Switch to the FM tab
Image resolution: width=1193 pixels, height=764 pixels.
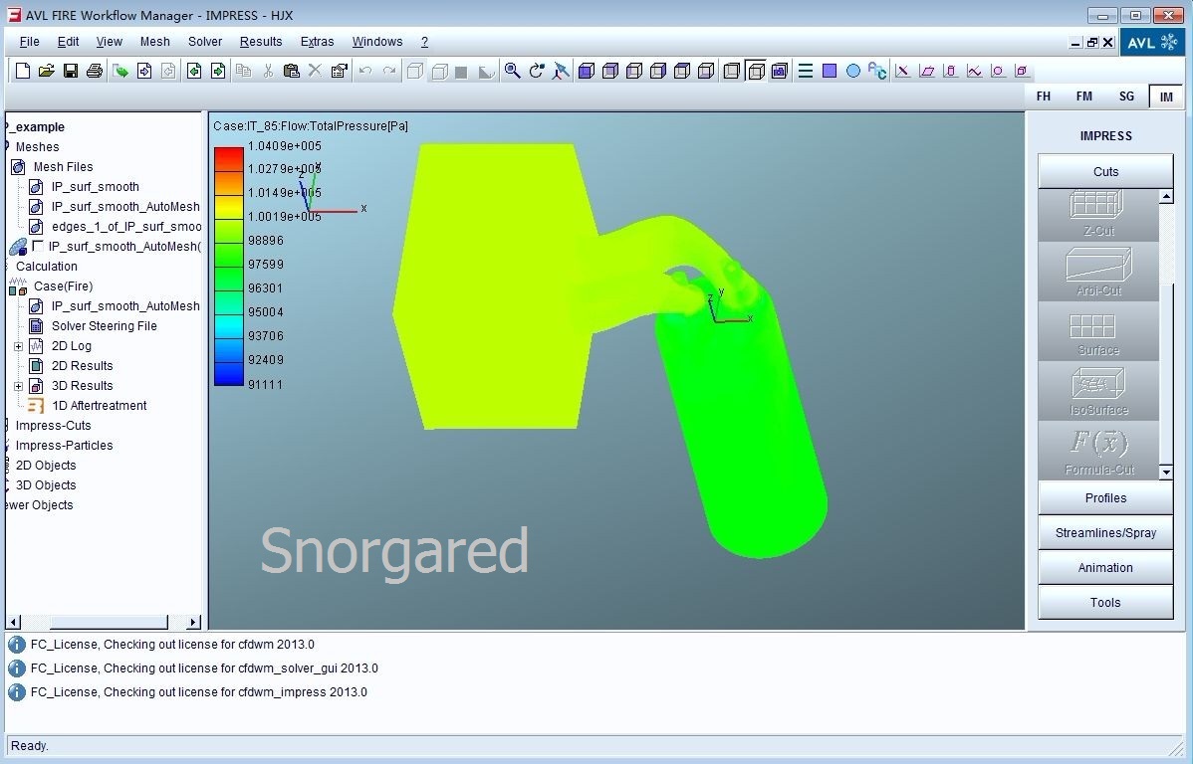point(1084,95)
